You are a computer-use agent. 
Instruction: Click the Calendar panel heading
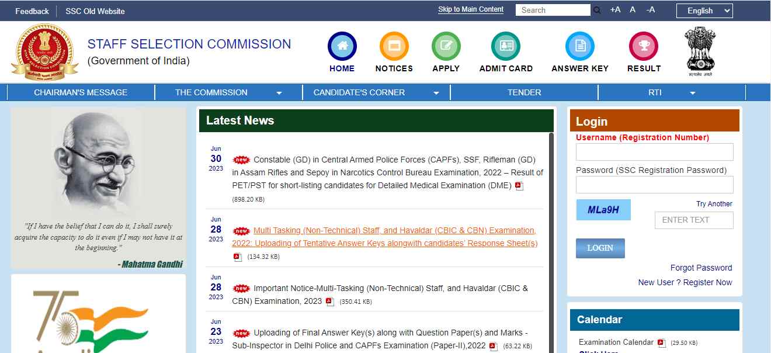599,320
